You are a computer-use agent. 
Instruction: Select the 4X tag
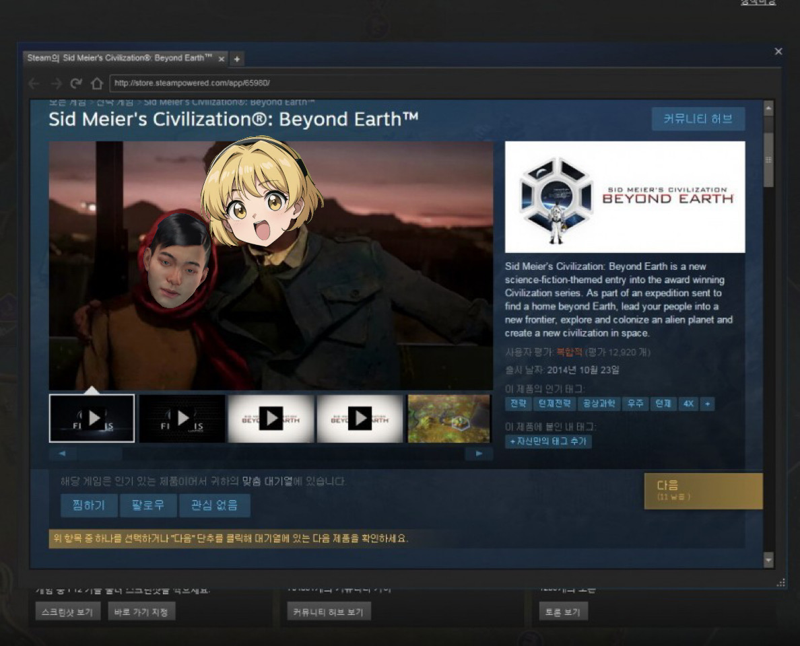pyautogui.click(x=688, y=404)
